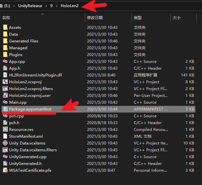Expand chevron after UnityRelease breadcrumb
The image size is (202, 185).
[46, 6]
